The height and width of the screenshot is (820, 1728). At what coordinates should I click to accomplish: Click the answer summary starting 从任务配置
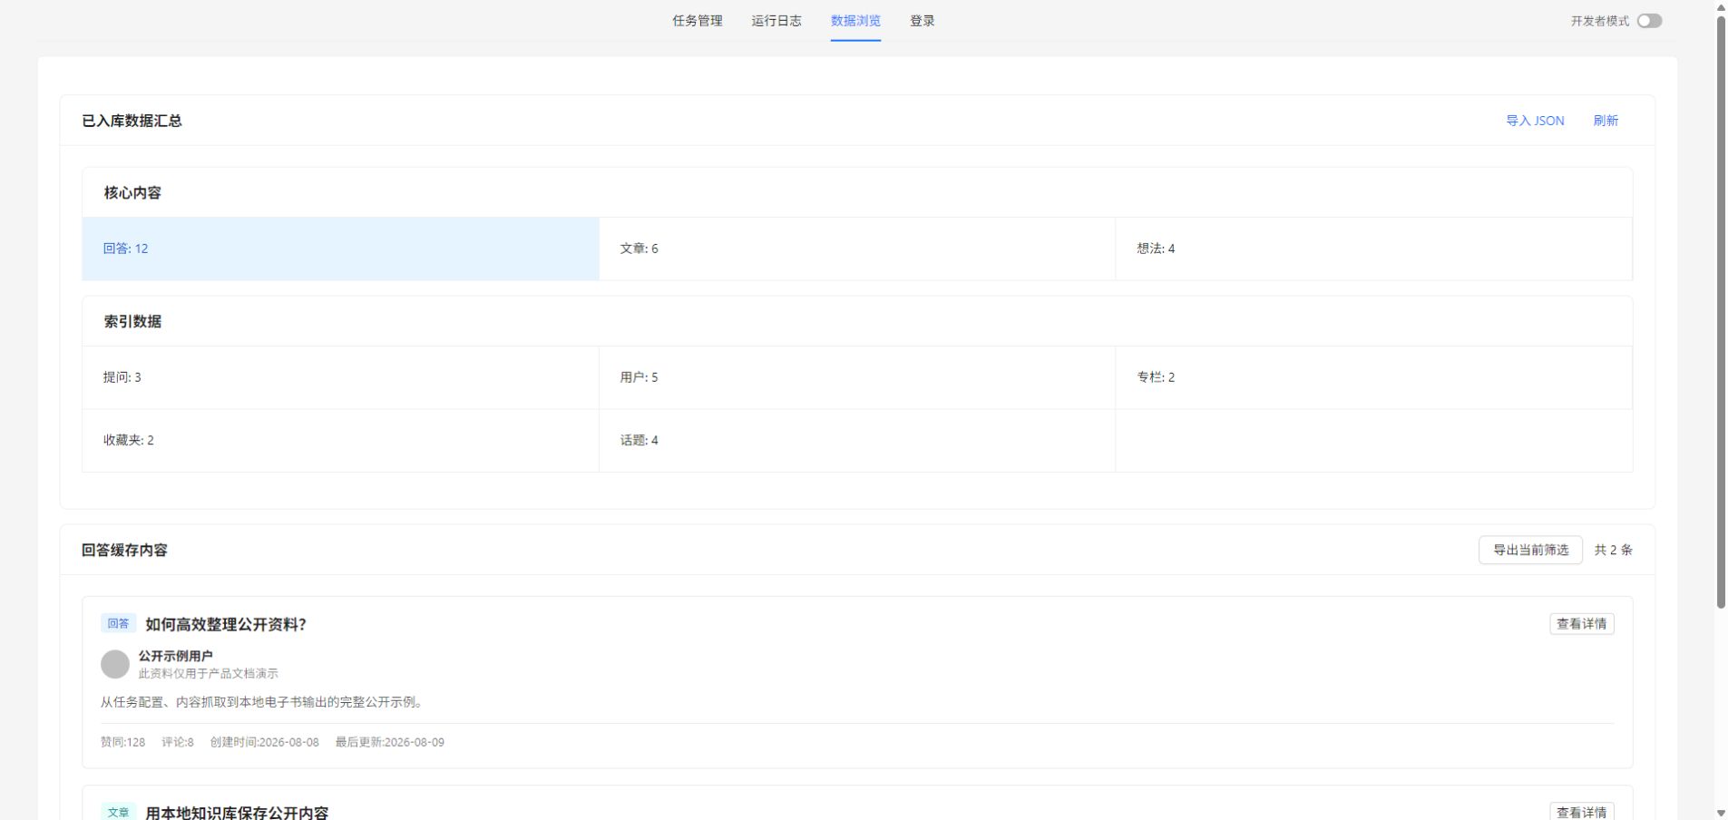[261, 702]
